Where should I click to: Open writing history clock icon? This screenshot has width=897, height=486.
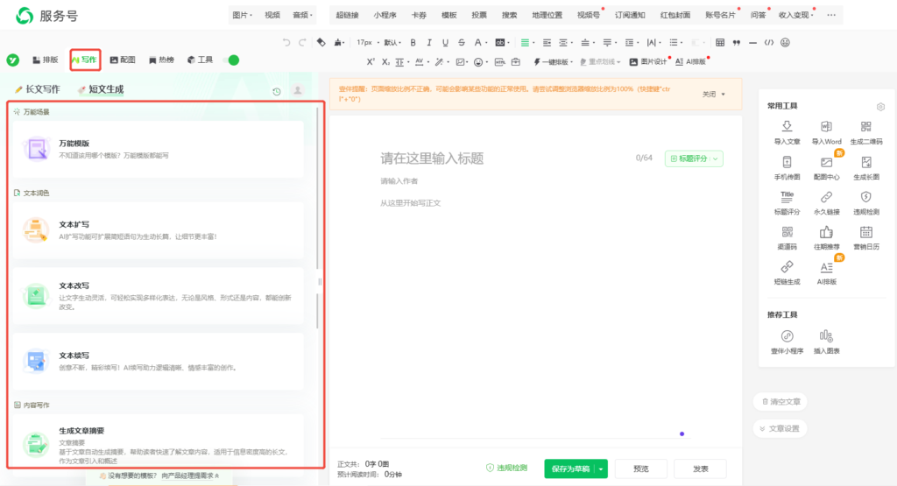pos(277,91)
